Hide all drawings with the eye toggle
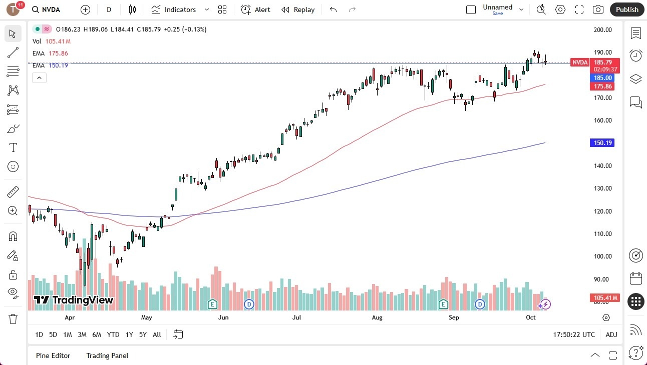Viewport: 647px width, 365px height. 13,293
